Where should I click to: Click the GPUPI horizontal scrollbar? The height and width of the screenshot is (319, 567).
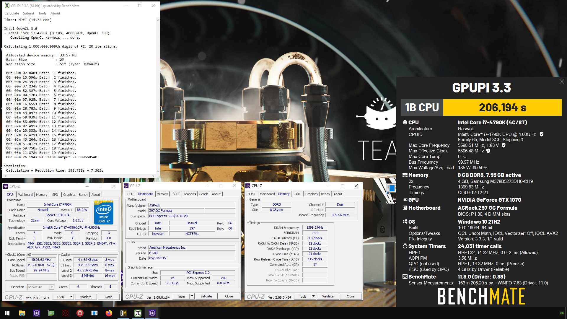tap(79, 176)
